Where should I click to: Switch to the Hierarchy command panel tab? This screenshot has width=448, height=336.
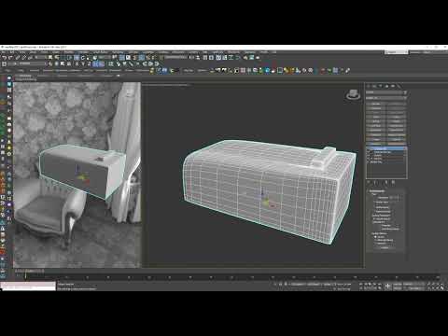(380, 86)
